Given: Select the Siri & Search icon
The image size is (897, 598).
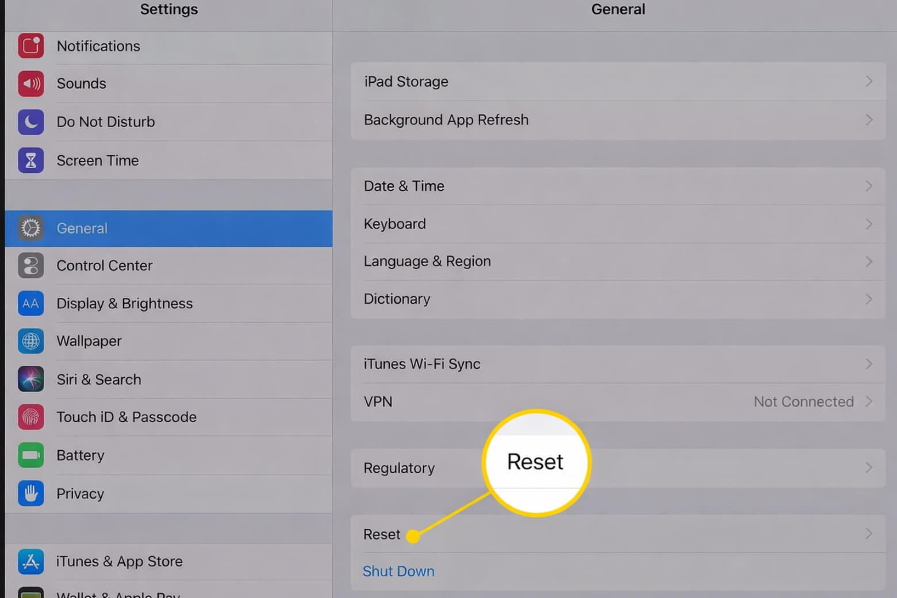Looking at the screenshot, I should [x=30, y=379].
